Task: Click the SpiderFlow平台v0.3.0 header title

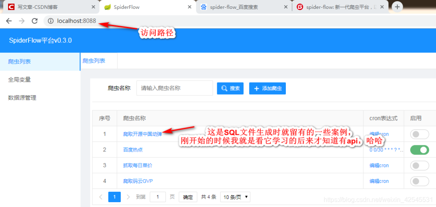Action: pyautogui.click(x=41, y=40)
